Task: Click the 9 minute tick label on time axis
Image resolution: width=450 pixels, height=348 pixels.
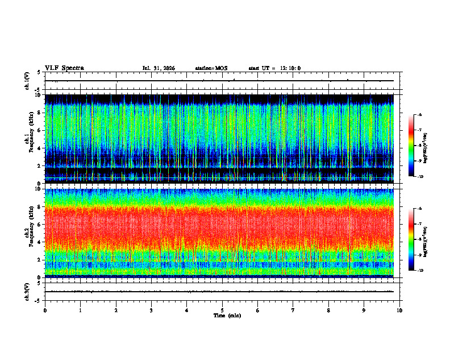Action: 364,310
